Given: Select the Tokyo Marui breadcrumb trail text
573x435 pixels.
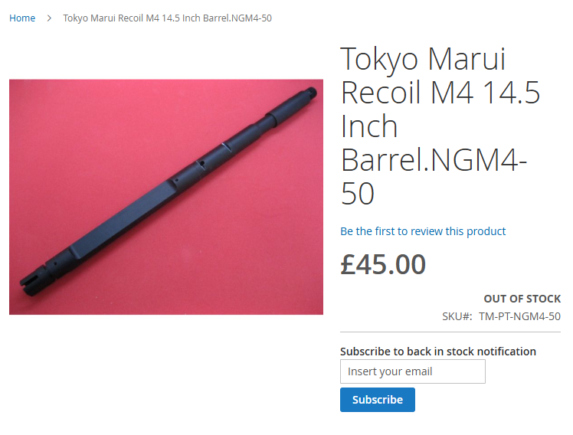Looking at the screenshot, I should coord(167,18).
